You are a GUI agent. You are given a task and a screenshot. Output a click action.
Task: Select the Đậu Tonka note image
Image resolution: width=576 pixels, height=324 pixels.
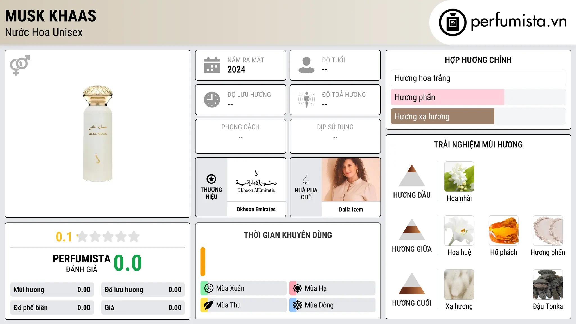[548, 285]
